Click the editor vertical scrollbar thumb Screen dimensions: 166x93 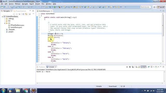coord(163,25)
